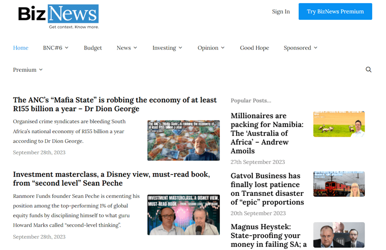Click September 28th date under Mafia State article
Viewport: 386px width, 250px height.
39,152
